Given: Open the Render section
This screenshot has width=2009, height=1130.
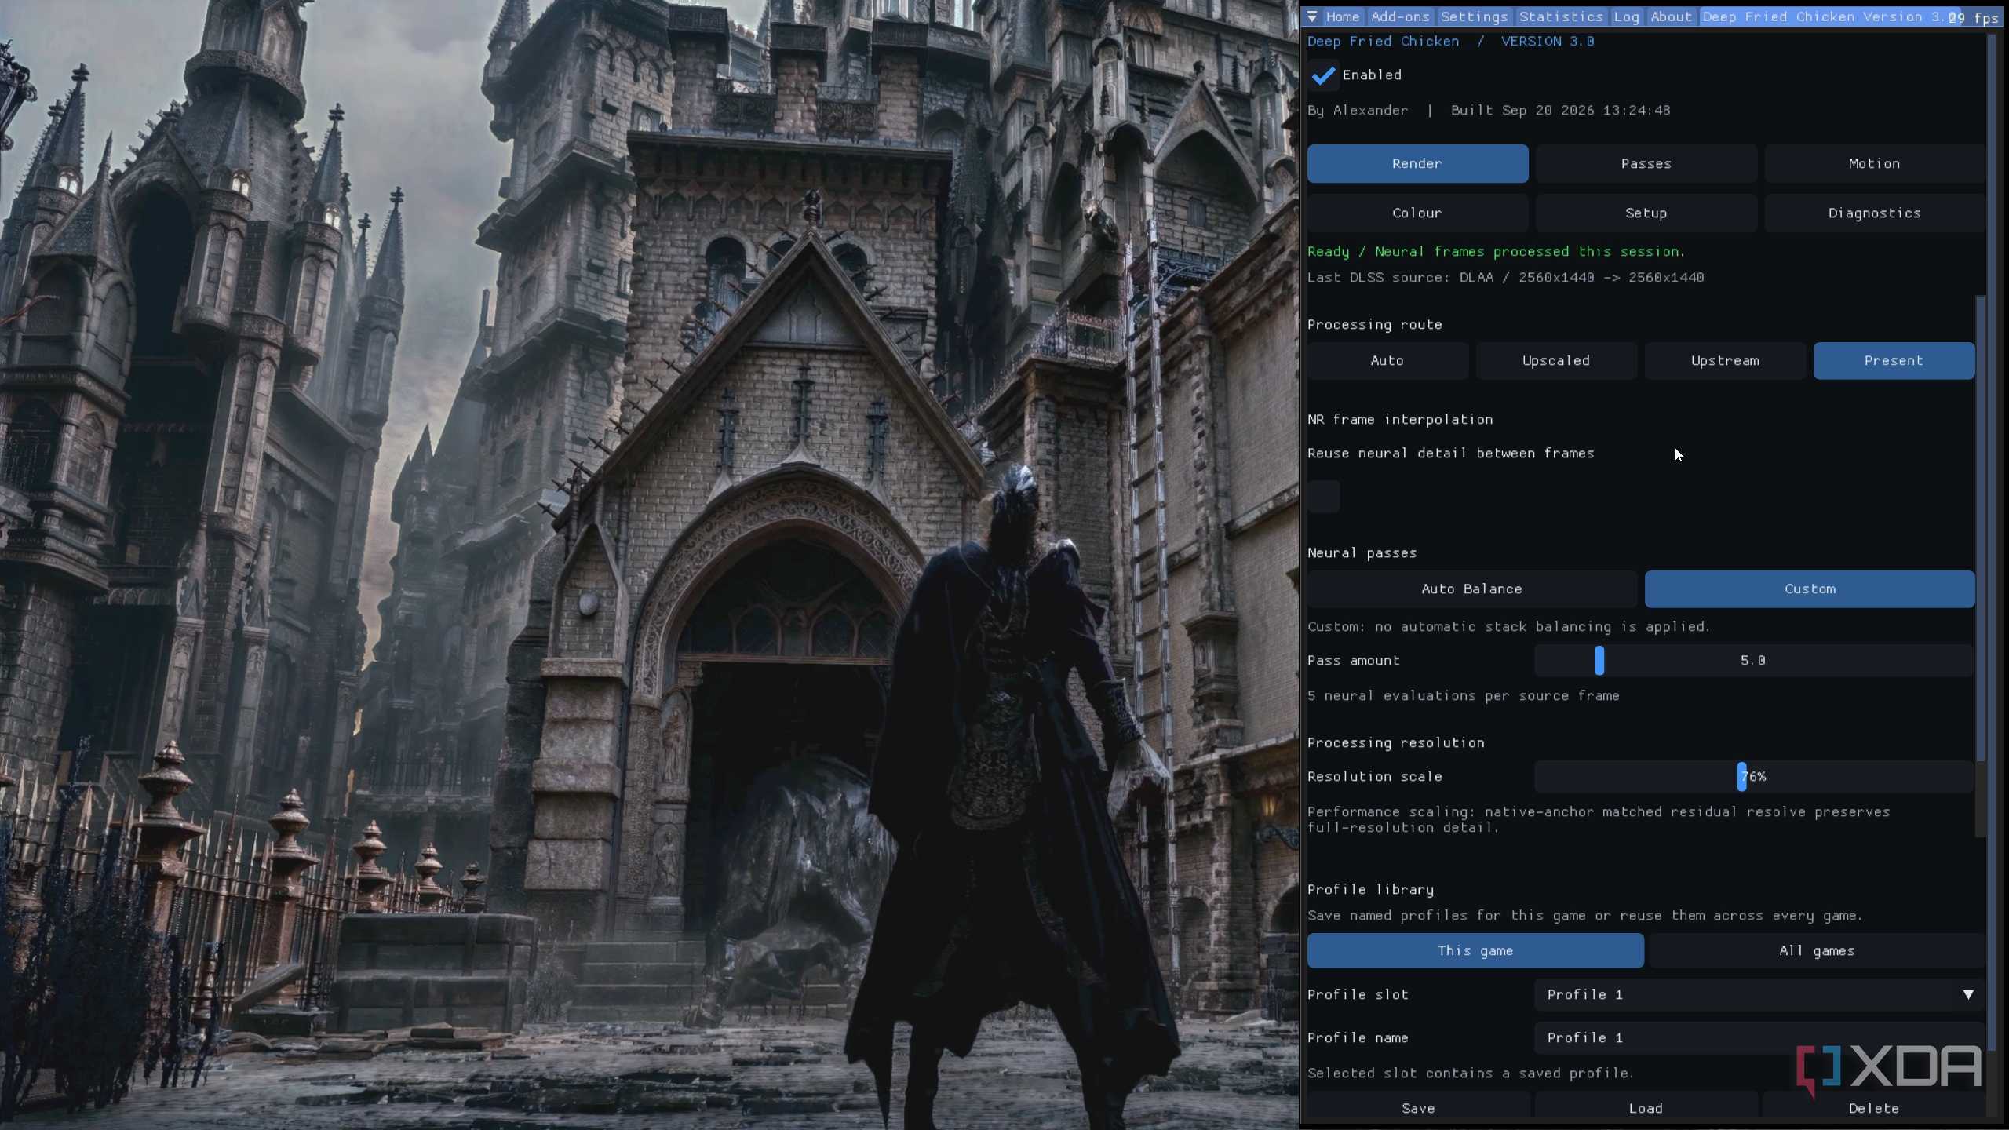Looking at the screenshot, I should point(1417,164).
